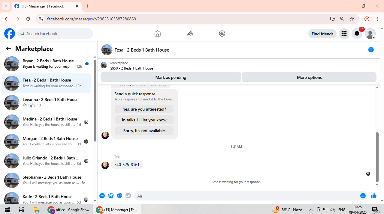Open Leeanna's conversation

(46, 103)
